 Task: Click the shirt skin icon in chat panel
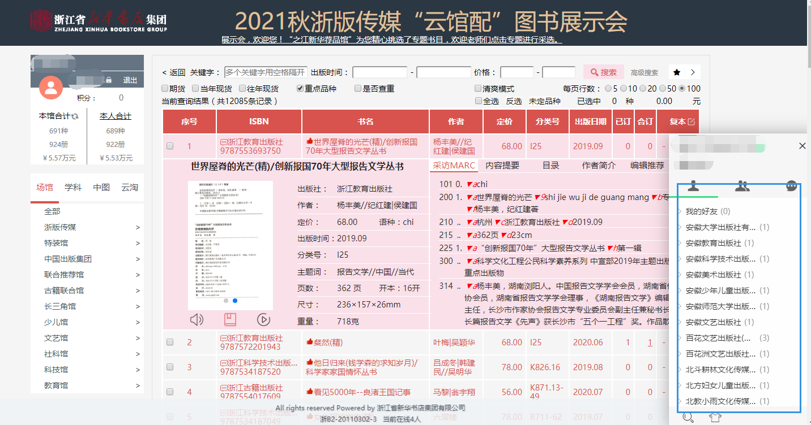point(715,418)
